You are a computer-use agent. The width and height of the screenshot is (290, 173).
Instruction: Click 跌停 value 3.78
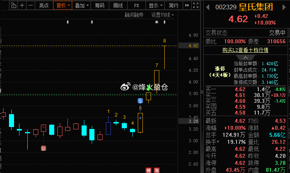[x=280, y=163]
